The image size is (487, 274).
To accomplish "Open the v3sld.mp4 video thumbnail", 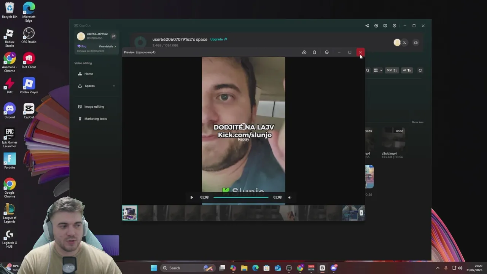I will click(x=393, y=139).
